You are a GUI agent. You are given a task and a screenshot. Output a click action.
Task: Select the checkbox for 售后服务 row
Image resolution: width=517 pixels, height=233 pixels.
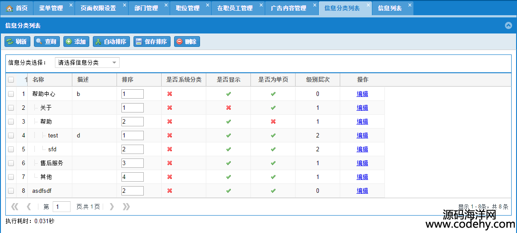tap(11, 163)
